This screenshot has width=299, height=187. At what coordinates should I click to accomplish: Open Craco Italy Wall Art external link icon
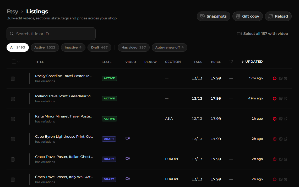coord(286,180)
